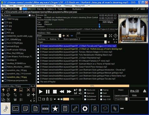
Task: Open the Сочетания клавиш menu
Action: [44, 6]
